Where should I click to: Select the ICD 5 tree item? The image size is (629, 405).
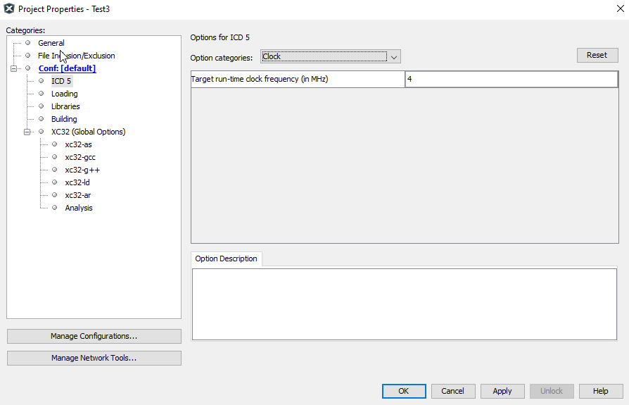(61, 81)
